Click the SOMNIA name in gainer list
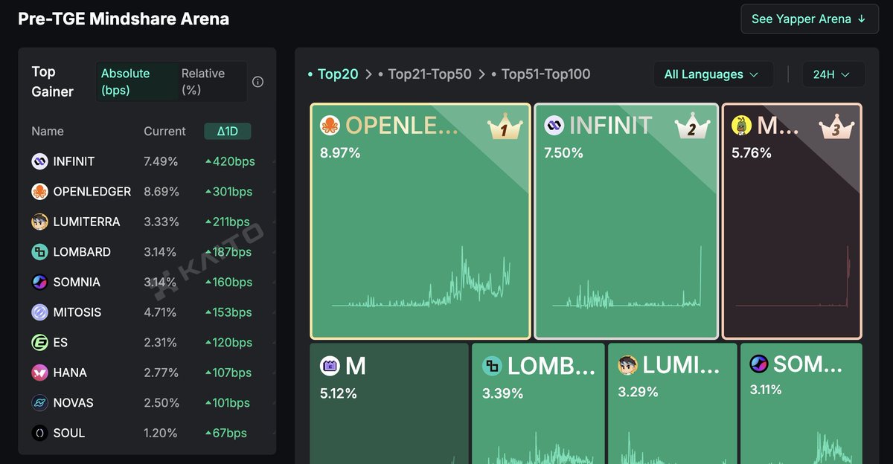The height and width of the screenshot is (464, 893). [77, 282]
